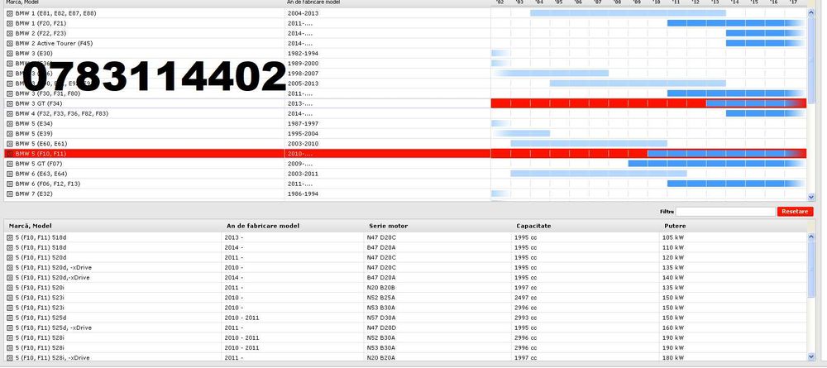827x368 pixels.
Task: Click the BMW 5 (E34) row icon
Action: (x=9, y=123)
